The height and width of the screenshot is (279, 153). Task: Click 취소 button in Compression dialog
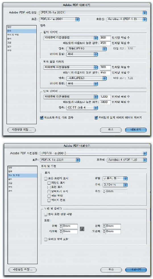(x=111, y=130)
